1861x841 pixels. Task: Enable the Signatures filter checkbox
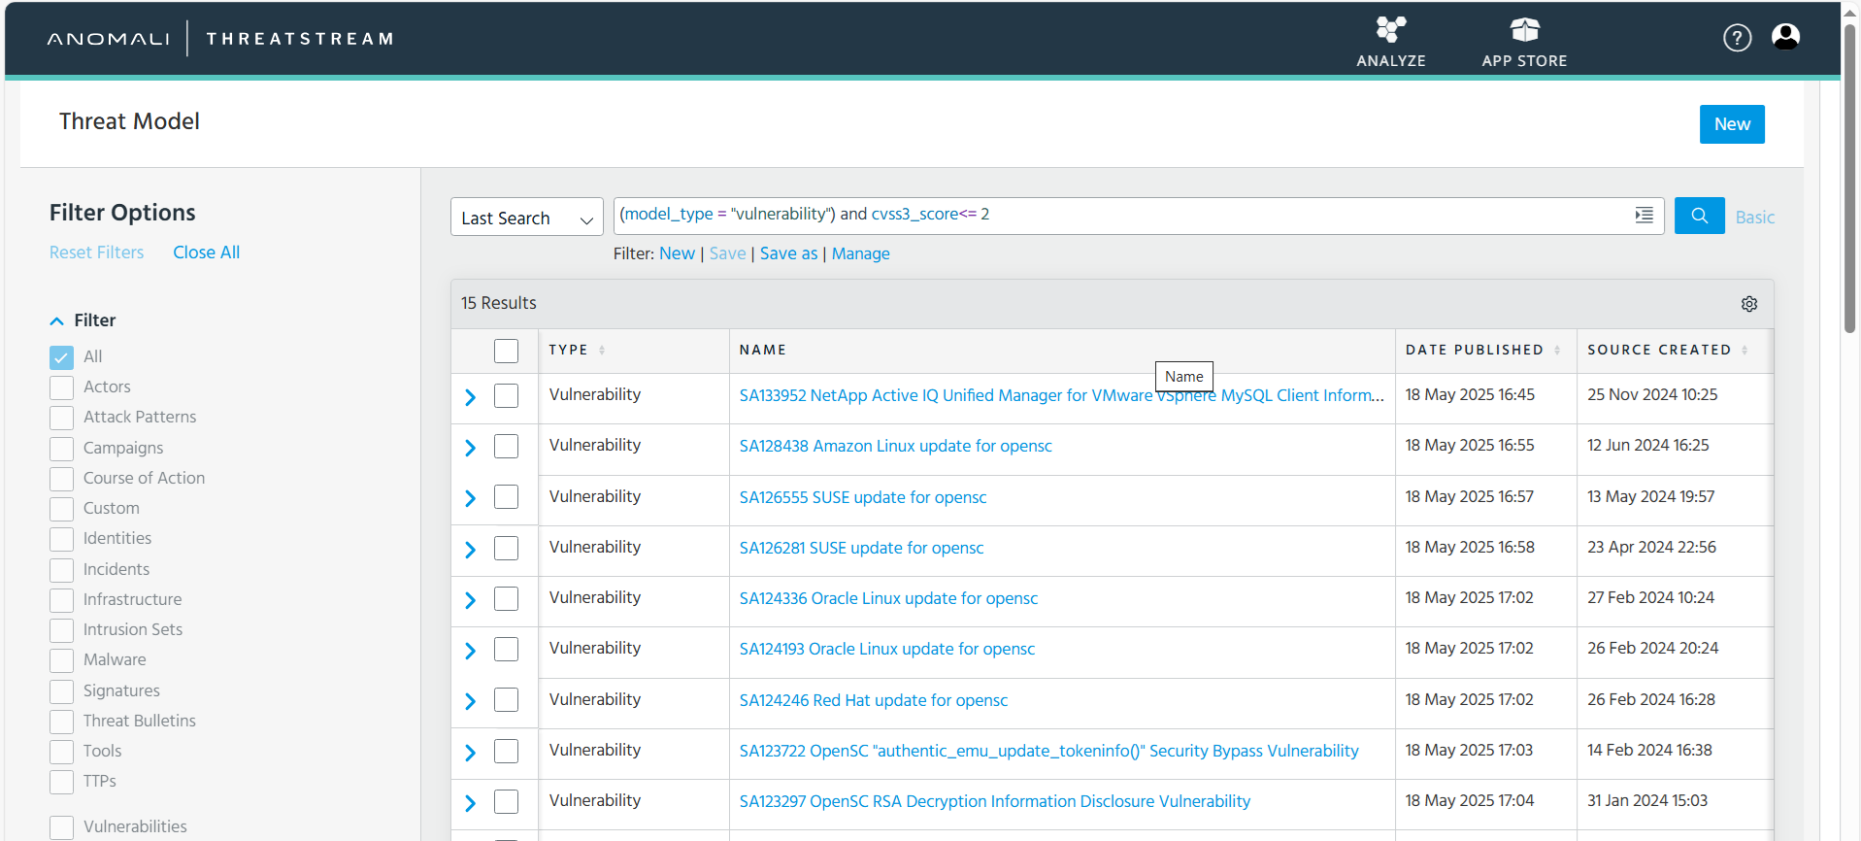click(x=61, y=691)
